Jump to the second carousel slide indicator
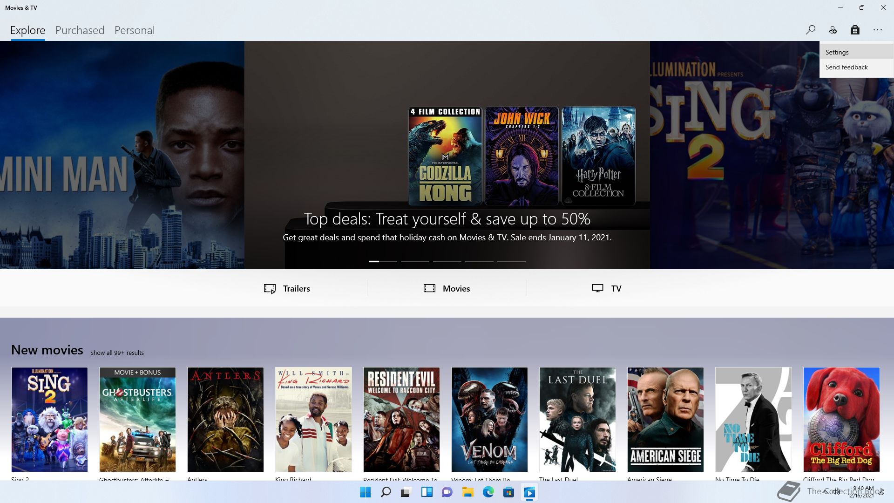 pyautogui.click(x=415, y=261)
